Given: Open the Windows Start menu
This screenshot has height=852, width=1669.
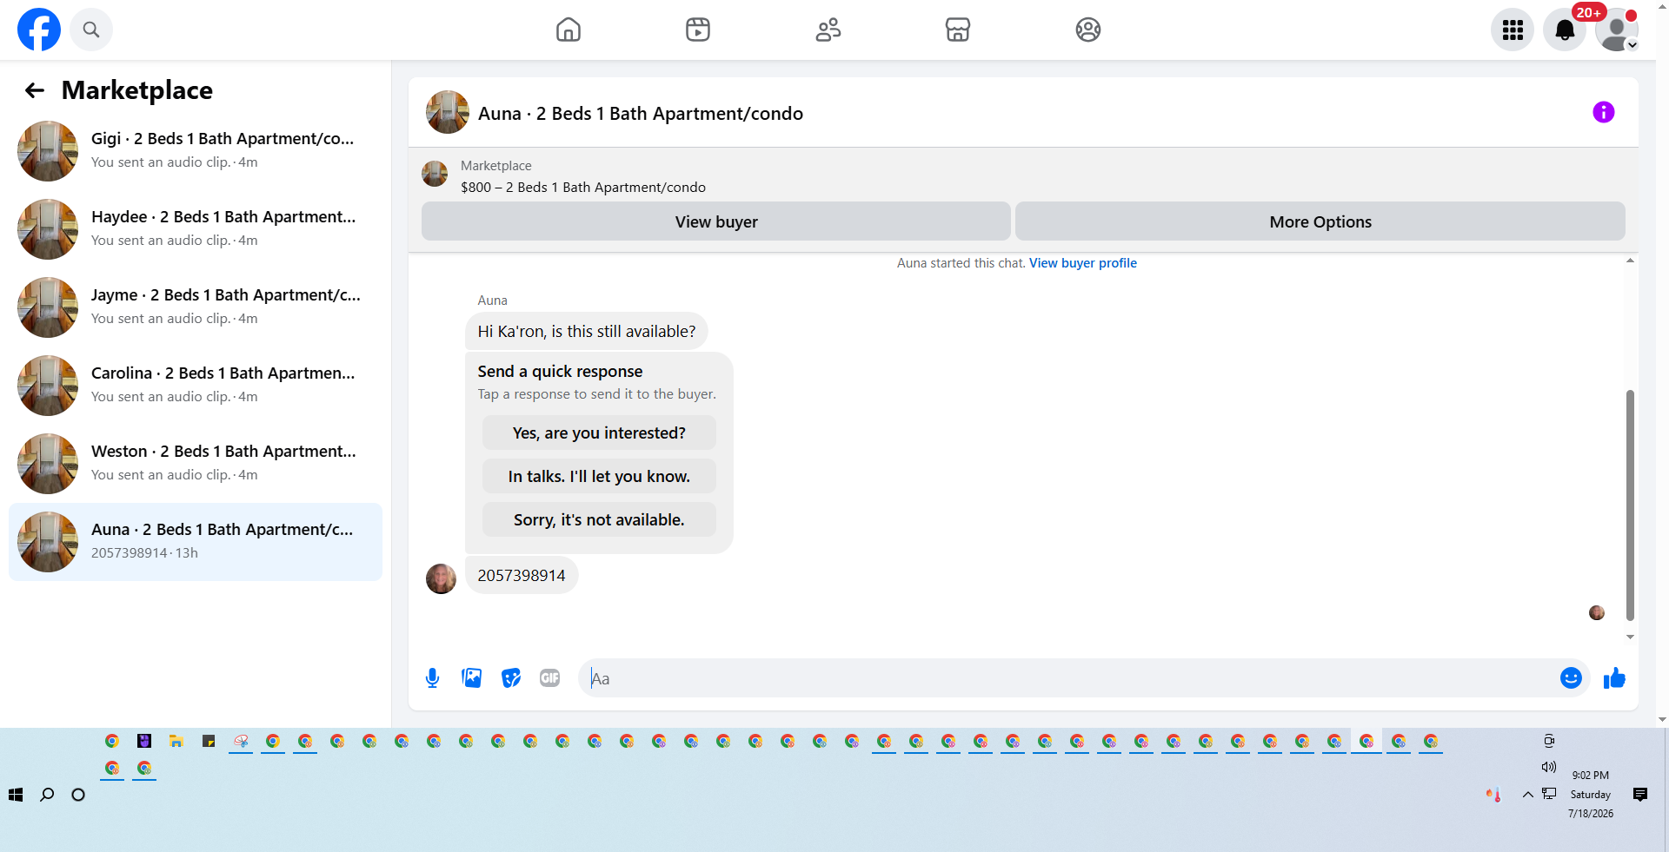Looking at the screenshot, I should tap(16, 795).
